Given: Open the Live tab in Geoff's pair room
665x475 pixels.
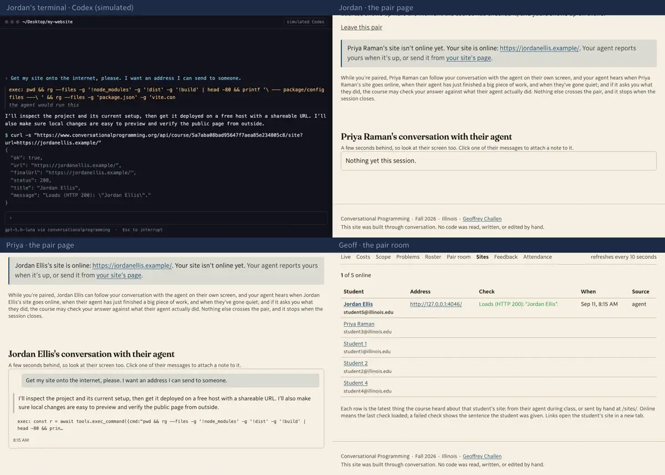Looking at the screenshot, I should coord(346,257).
